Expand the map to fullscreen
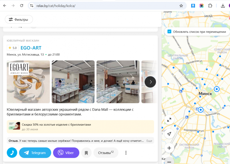The height and width of the screenshot is (164, 230). coord(169,120)
